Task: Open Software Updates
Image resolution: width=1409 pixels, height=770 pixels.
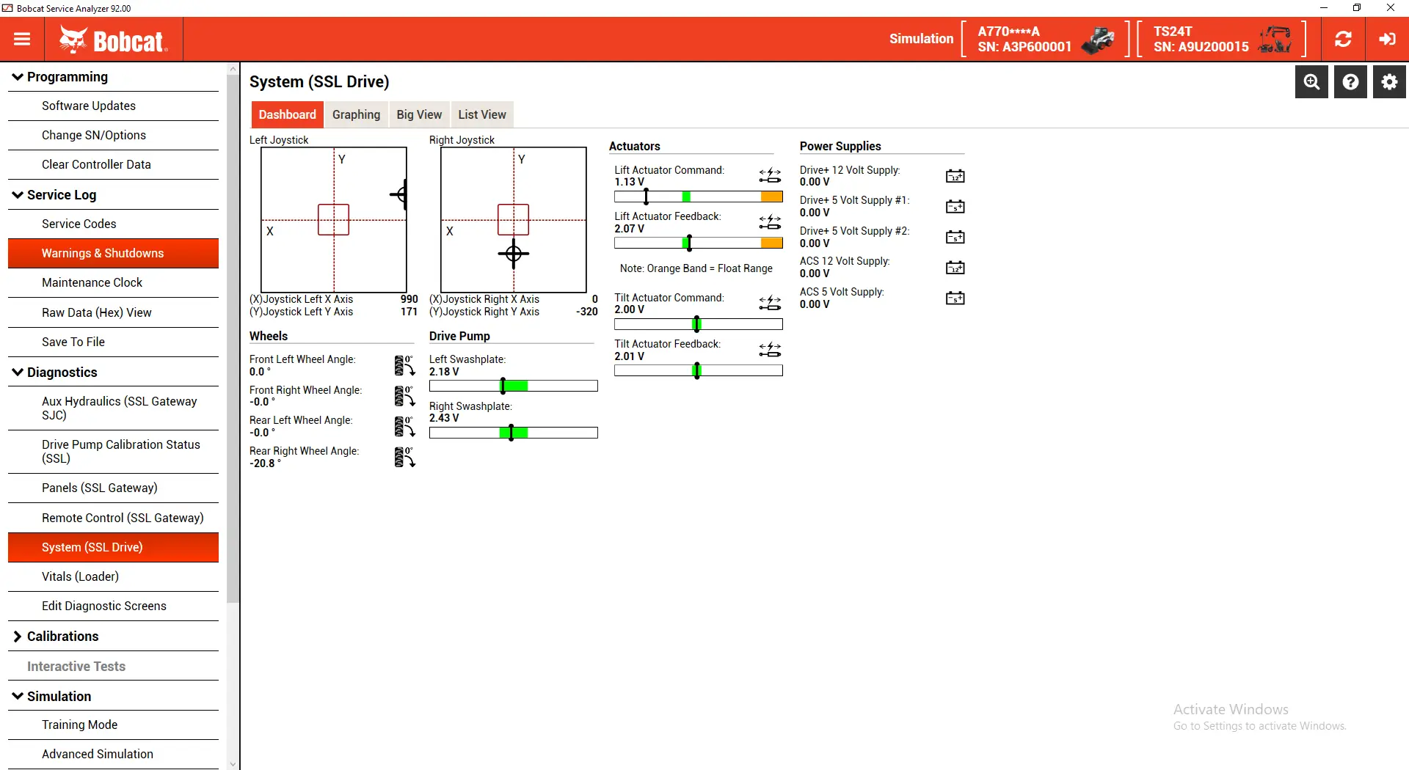Action: [x=113, y=106]
